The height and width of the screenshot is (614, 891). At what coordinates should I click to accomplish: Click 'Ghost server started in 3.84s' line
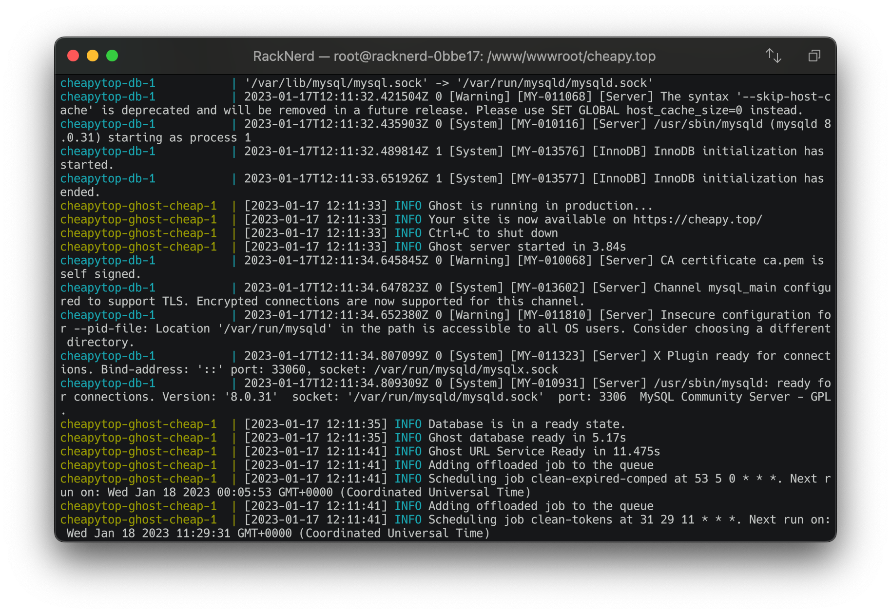point(527,247)
